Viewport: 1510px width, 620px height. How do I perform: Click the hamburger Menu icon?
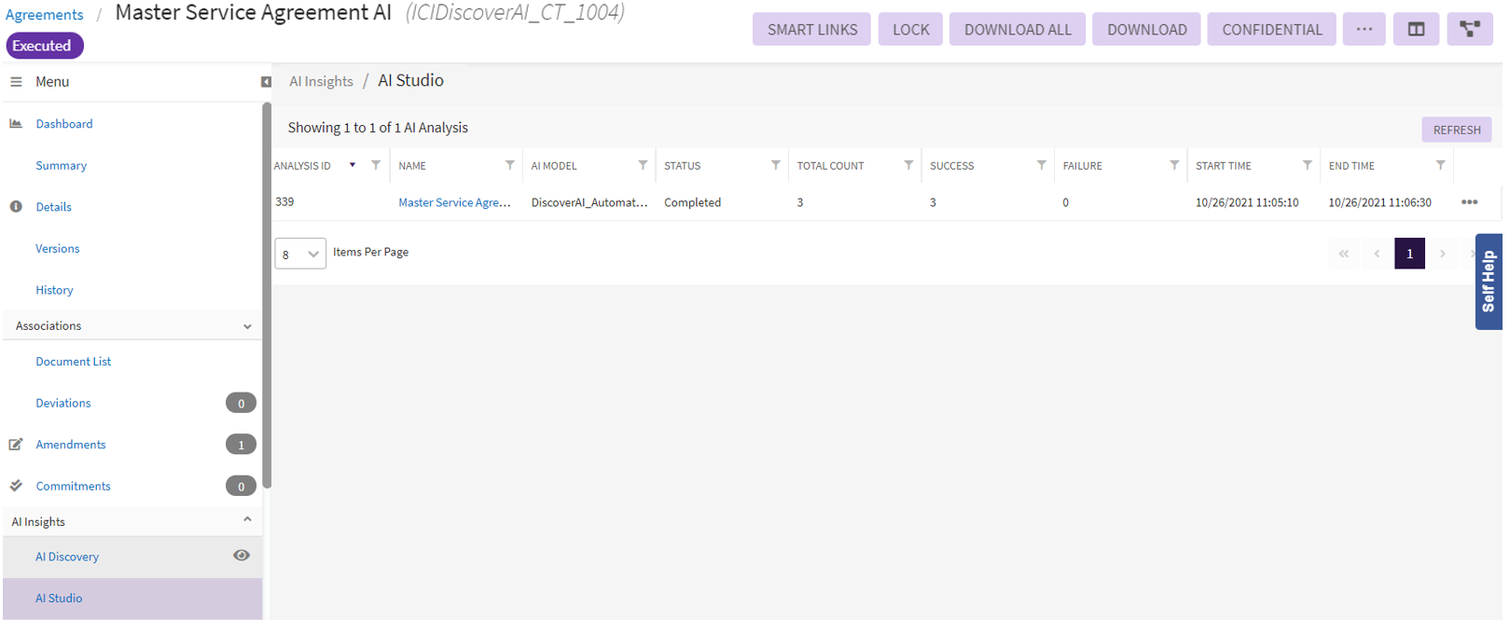click(x=16, y=82)
